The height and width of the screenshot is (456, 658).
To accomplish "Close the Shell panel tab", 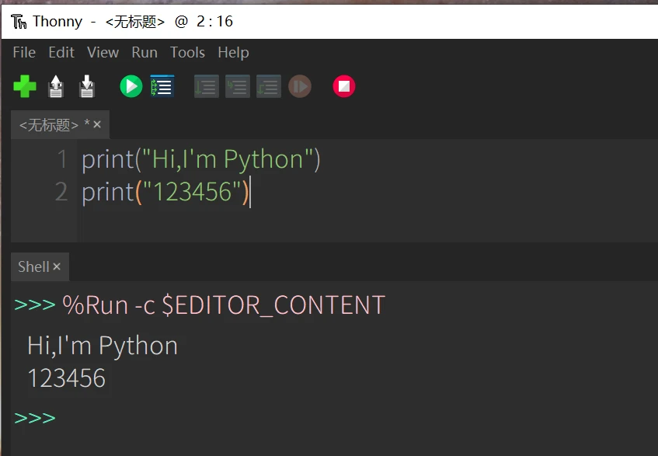I will (57, 267).
